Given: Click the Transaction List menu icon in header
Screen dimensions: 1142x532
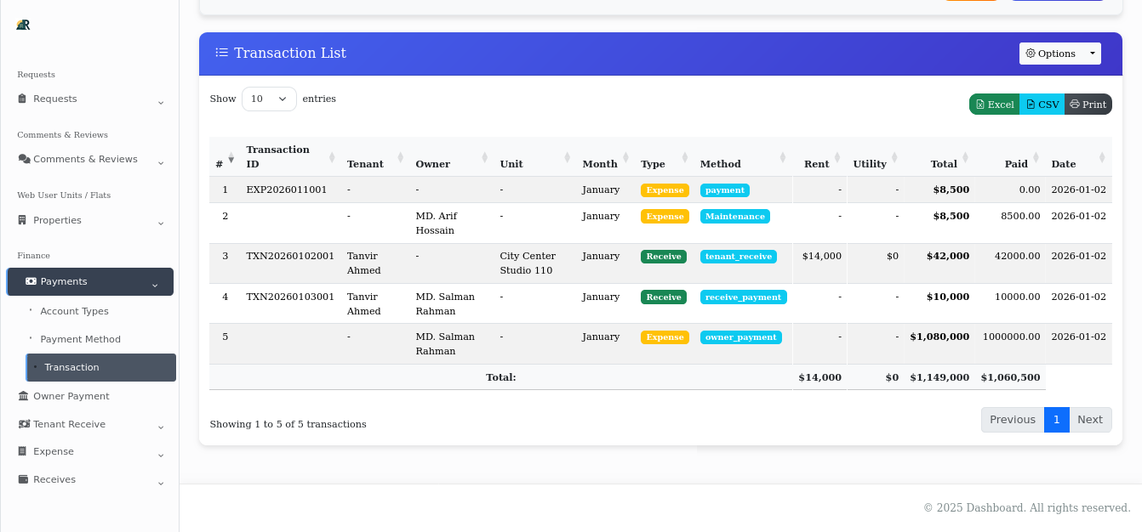Looking at the screenshot, I should pyautogui.click(x=221, y=53).
